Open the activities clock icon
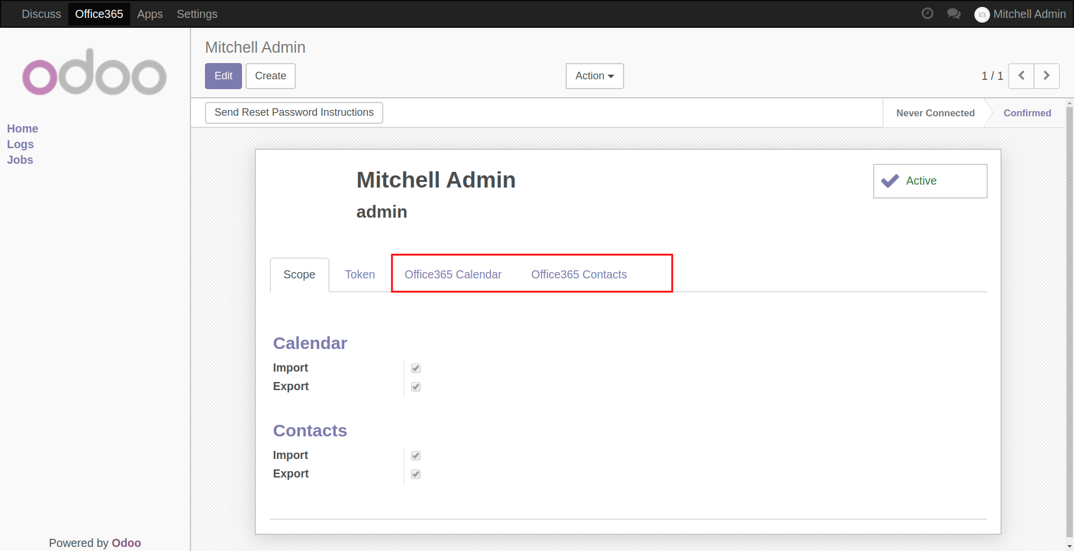 [x=927, y=13]
